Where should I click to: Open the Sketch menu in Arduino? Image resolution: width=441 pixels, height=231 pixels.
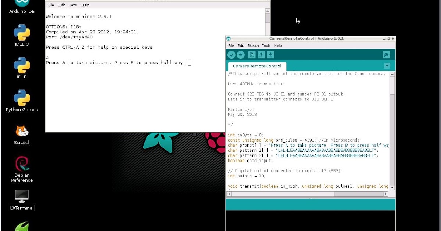[x=253, y=45]
